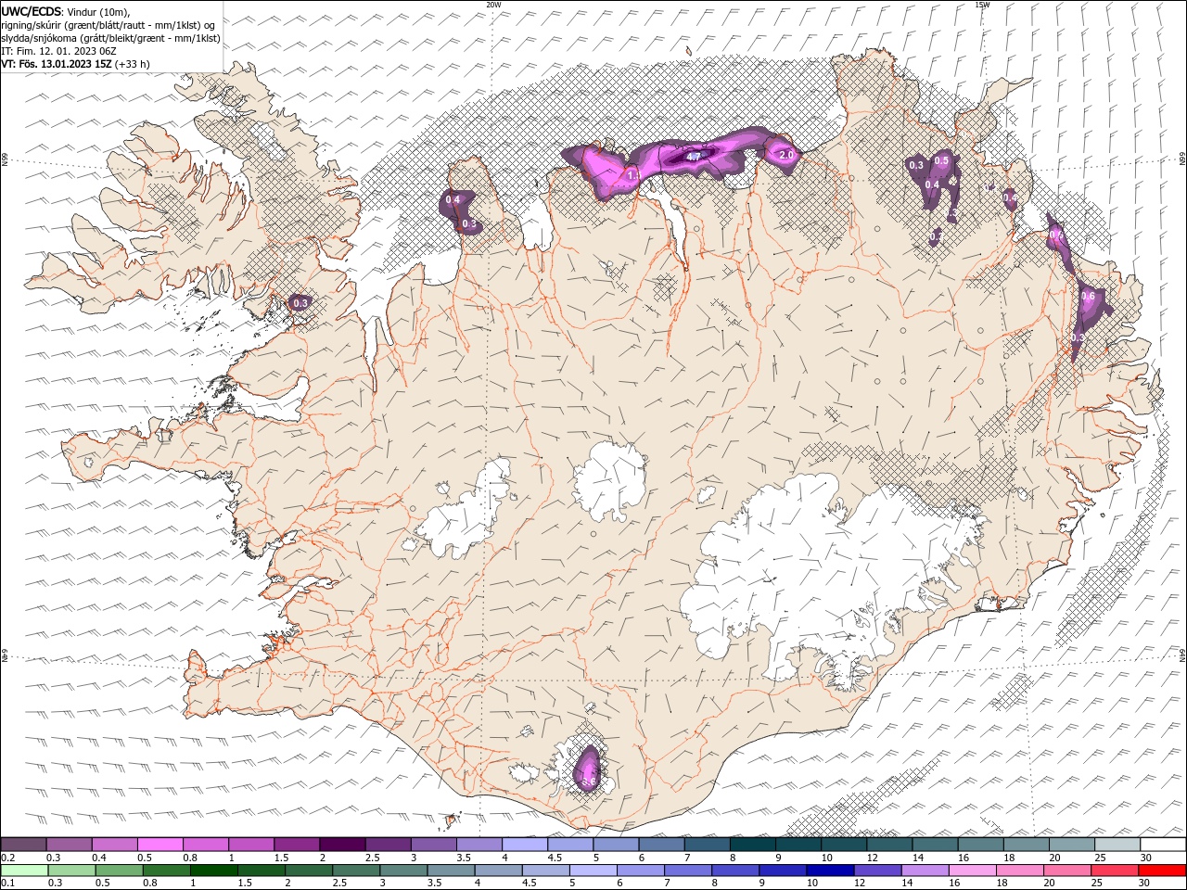This screenshot has width=1187, height=890.
Task: Click the 'VT: Fös. 13.01.2023 15Z' valid time line
Action: pos(75,64)
